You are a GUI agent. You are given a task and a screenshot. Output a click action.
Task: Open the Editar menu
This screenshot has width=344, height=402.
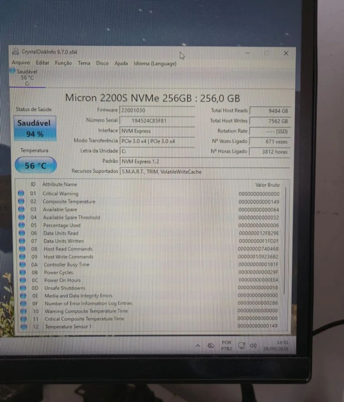tap(42, 63)
